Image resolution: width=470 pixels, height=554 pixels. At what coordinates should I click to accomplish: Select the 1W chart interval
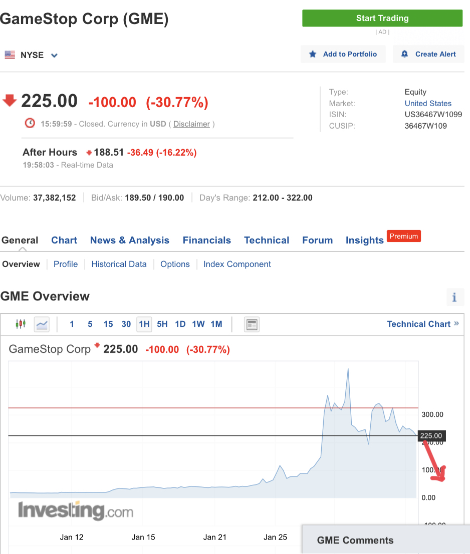(198, 324)
